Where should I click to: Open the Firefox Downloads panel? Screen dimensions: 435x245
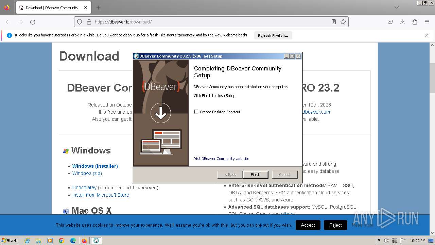click(402, 22)
